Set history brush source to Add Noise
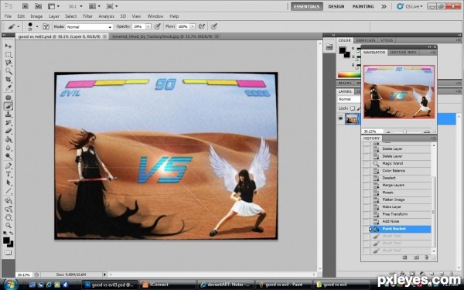 (x=366, y=221)
